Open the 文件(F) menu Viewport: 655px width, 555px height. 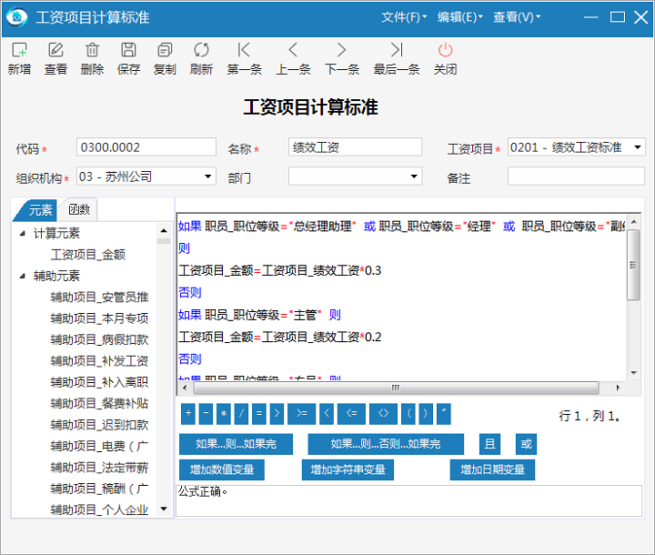pos(404,17)
